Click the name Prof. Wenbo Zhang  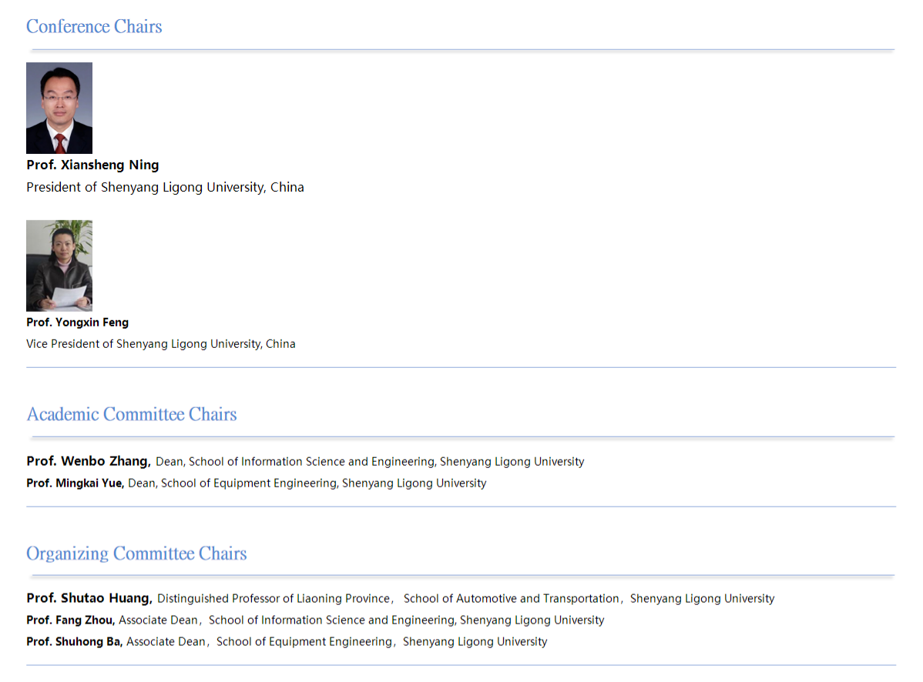point(89,461)
